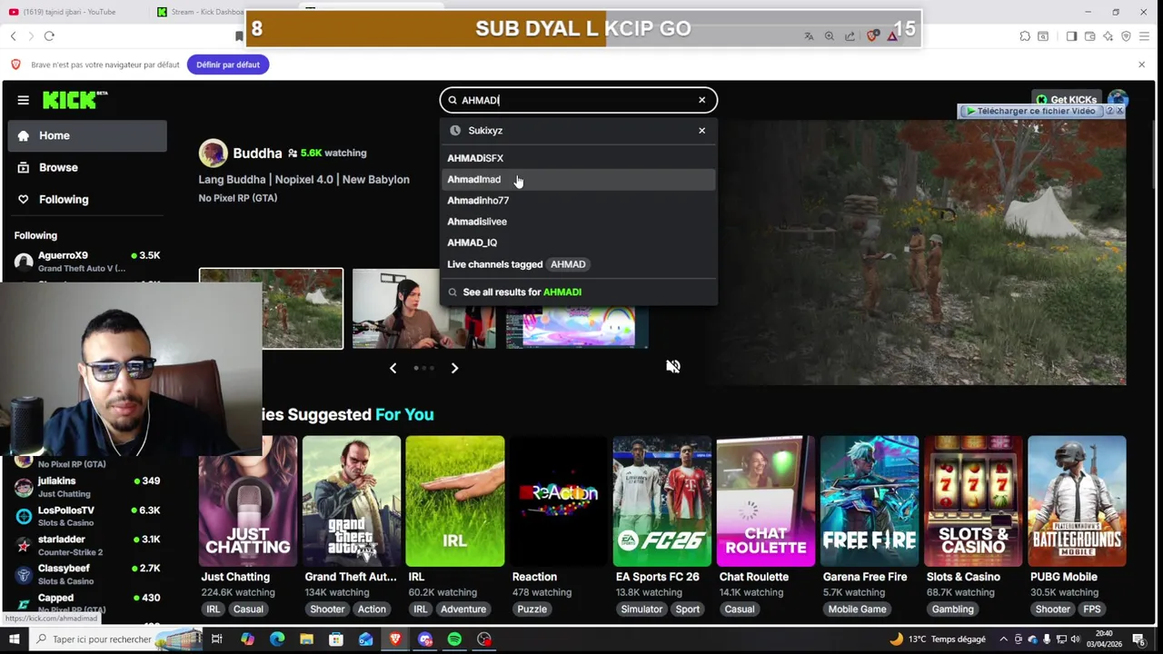Select the AhmadiMad suggestion

point(578,179)
